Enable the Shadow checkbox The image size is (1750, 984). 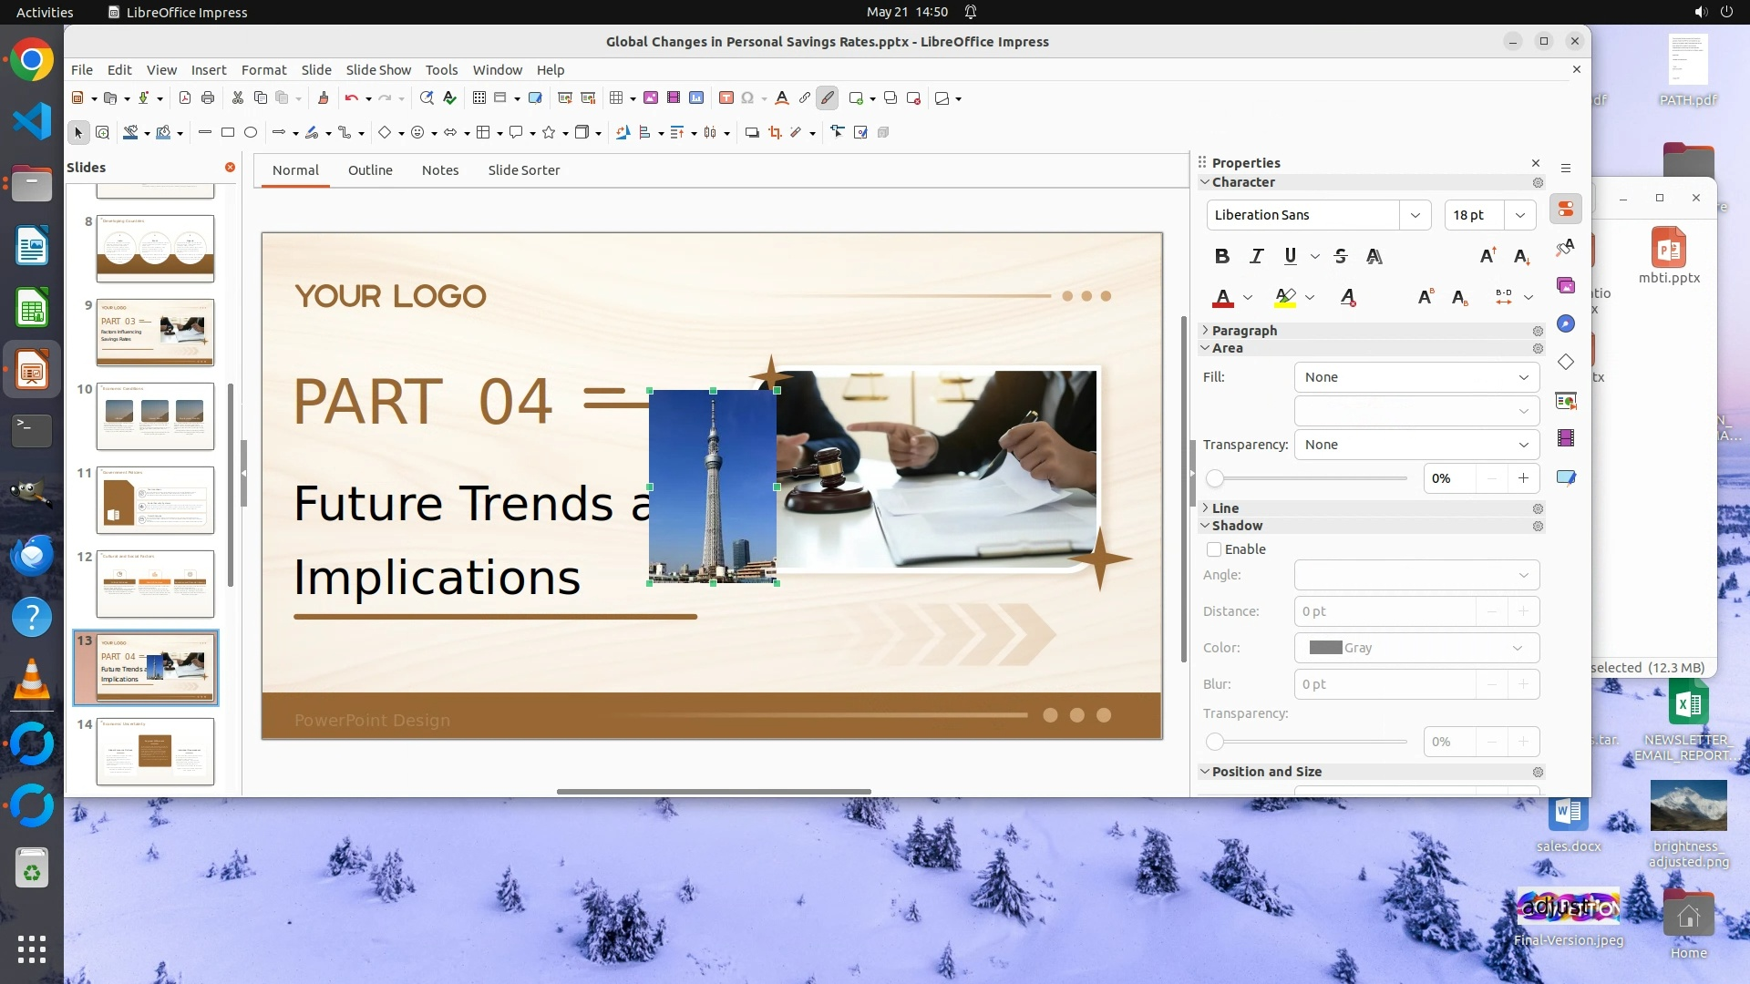pos(1214,549)
